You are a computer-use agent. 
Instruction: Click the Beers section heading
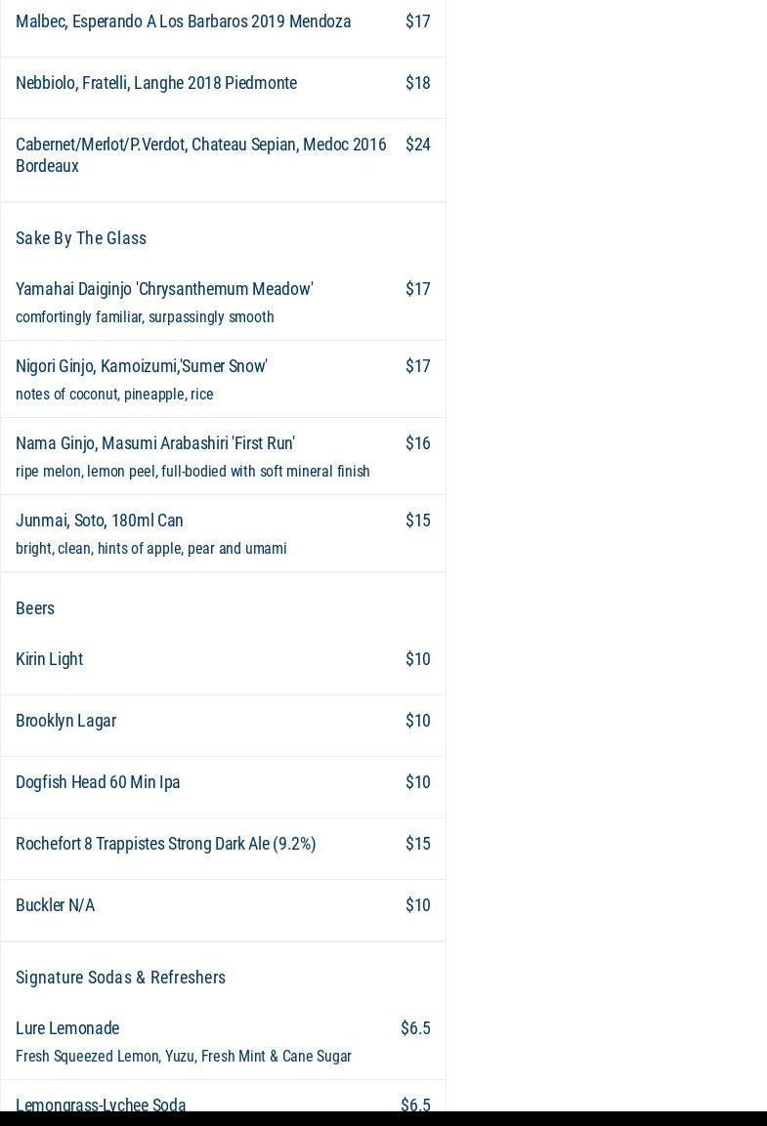35,608
